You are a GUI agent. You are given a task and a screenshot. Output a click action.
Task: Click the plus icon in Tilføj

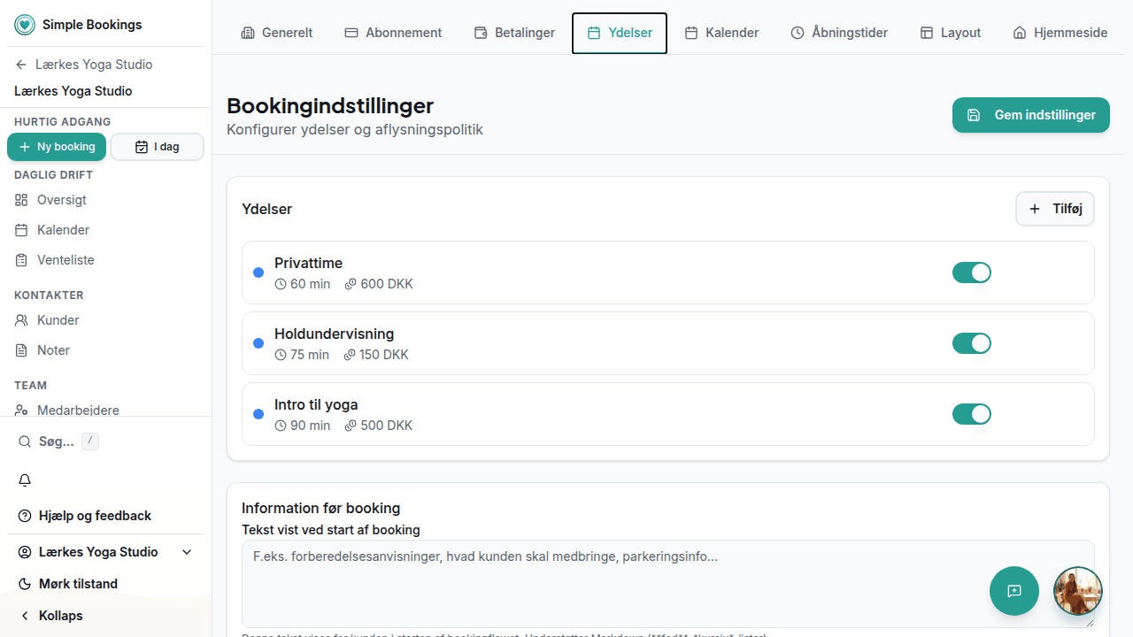(1035, 209)
